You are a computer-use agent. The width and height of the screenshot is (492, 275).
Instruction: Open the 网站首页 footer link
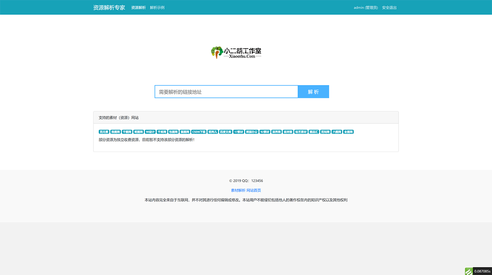[x=254, y=190]
